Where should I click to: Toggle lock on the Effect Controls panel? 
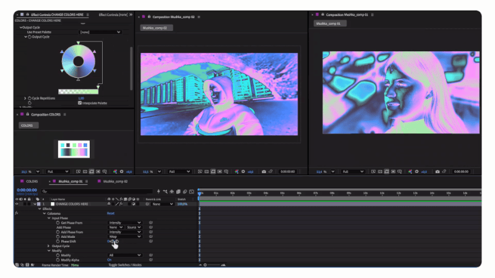27,14
